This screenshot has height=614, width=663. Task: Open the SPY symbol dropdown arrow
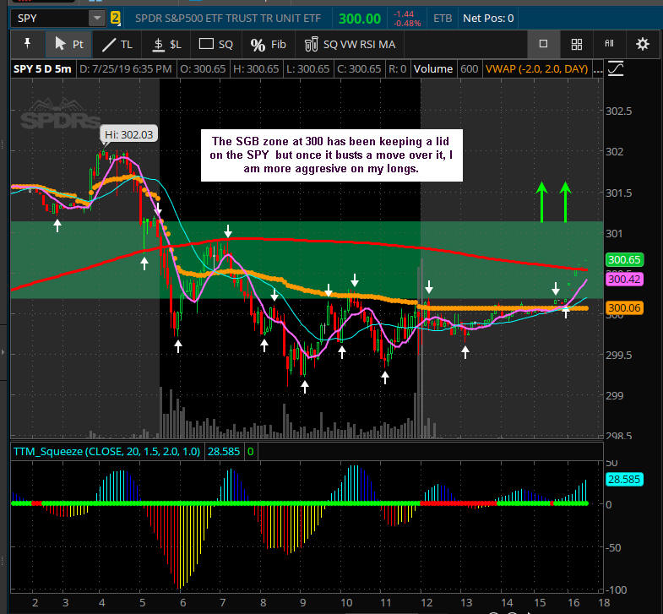pos(97,17)
